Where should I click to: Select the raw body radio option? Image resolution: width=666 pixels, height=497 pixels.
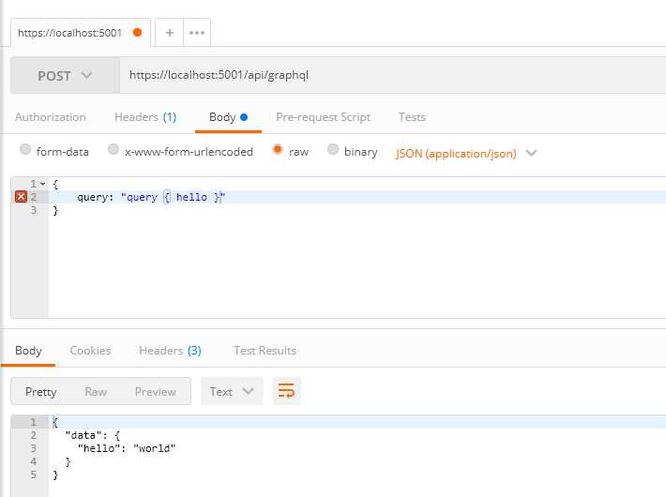[x=278, y=149]
